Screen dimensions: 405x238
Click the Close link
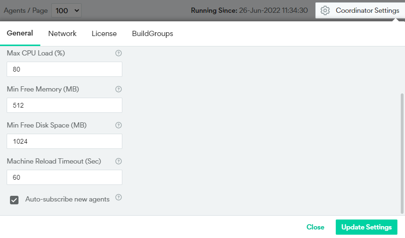[x=315, y=227]
